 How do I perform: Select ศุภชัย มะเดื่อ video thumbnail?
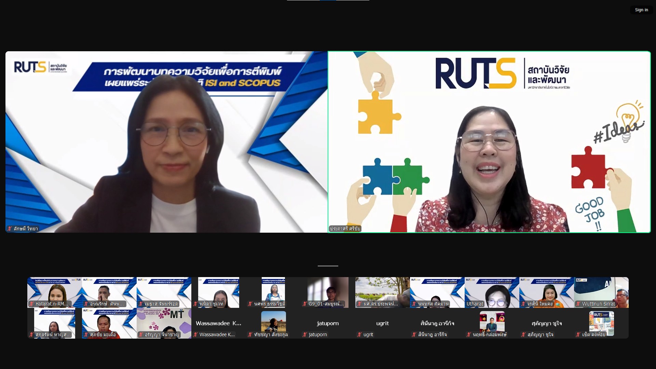pyautogui.click(x=109, y=323)
